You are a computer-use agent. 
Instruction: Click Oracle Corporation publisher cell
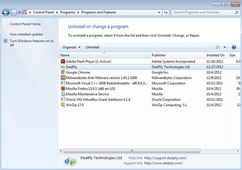[x=166, y=99]
